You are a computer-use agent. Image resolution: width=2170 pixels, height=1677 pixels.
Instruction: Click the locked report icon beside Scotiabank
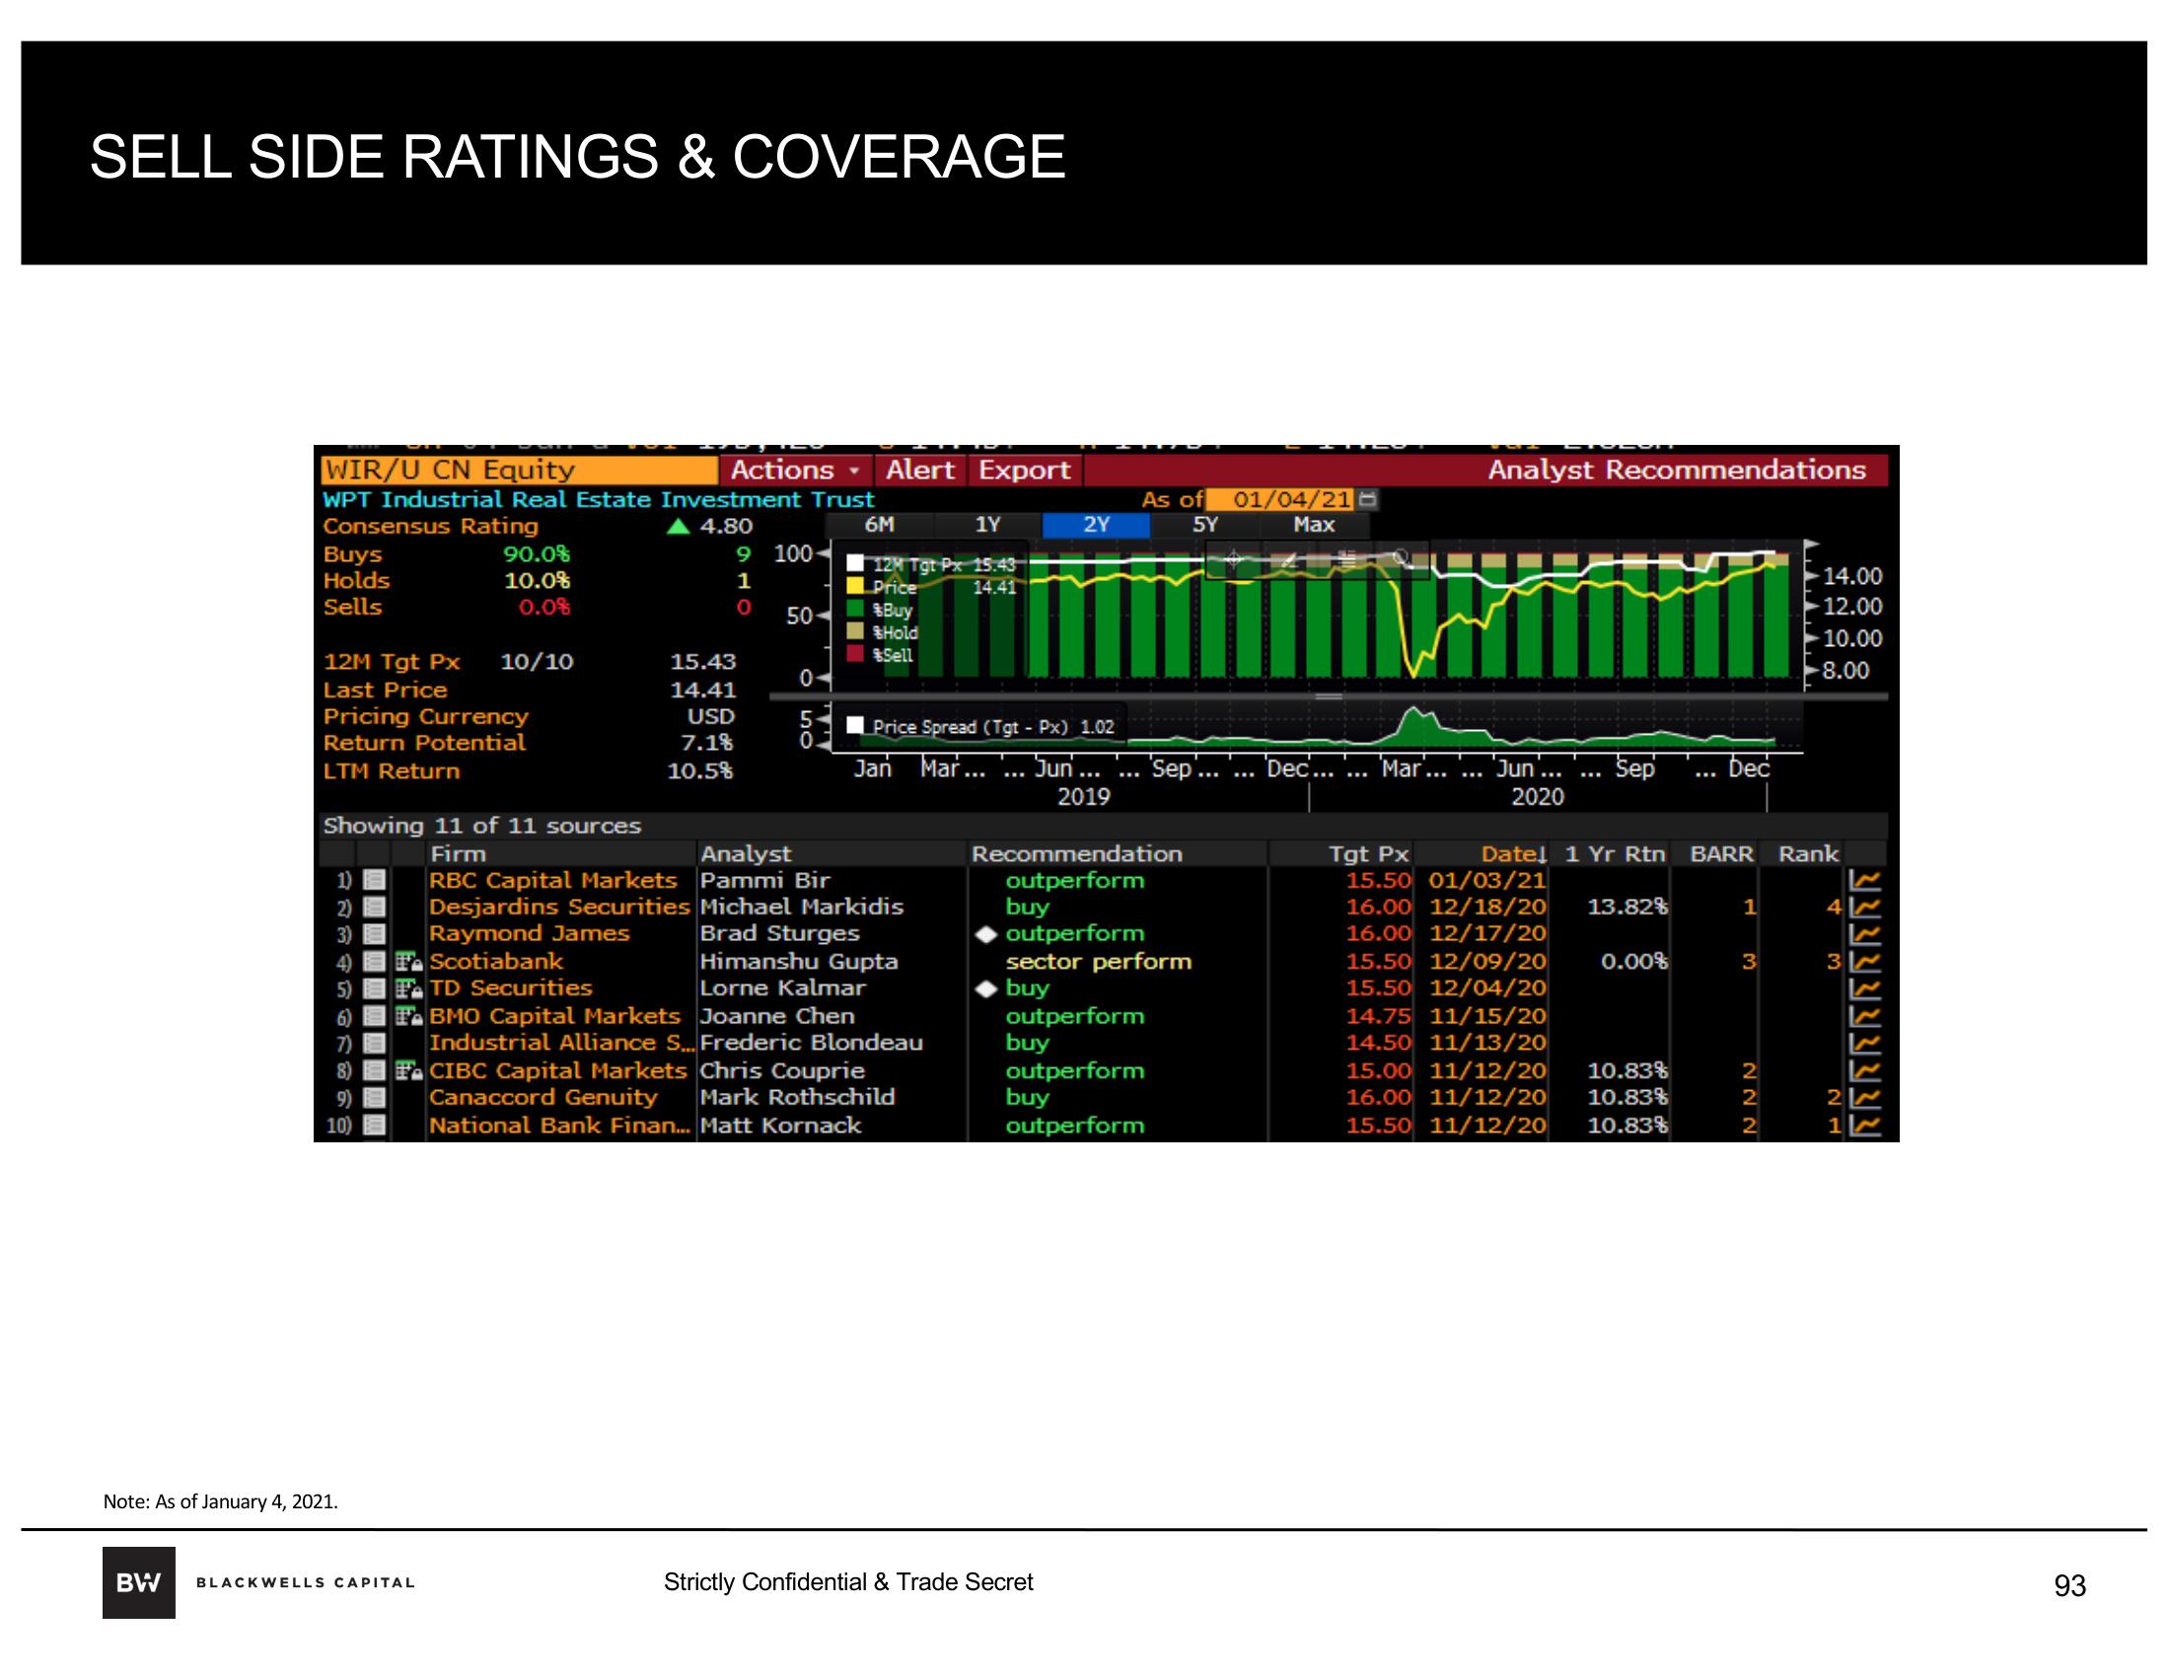coord(408,962)
